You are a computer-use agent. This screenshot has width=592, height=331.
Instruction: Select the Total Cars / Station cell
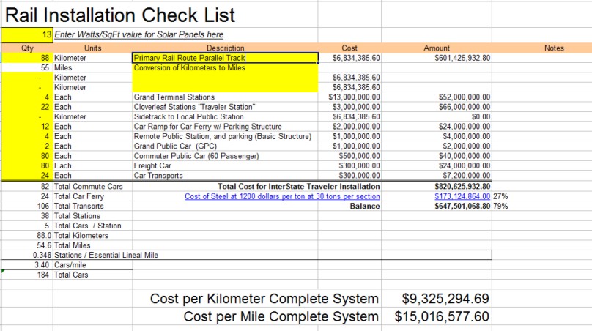(92, 226)
